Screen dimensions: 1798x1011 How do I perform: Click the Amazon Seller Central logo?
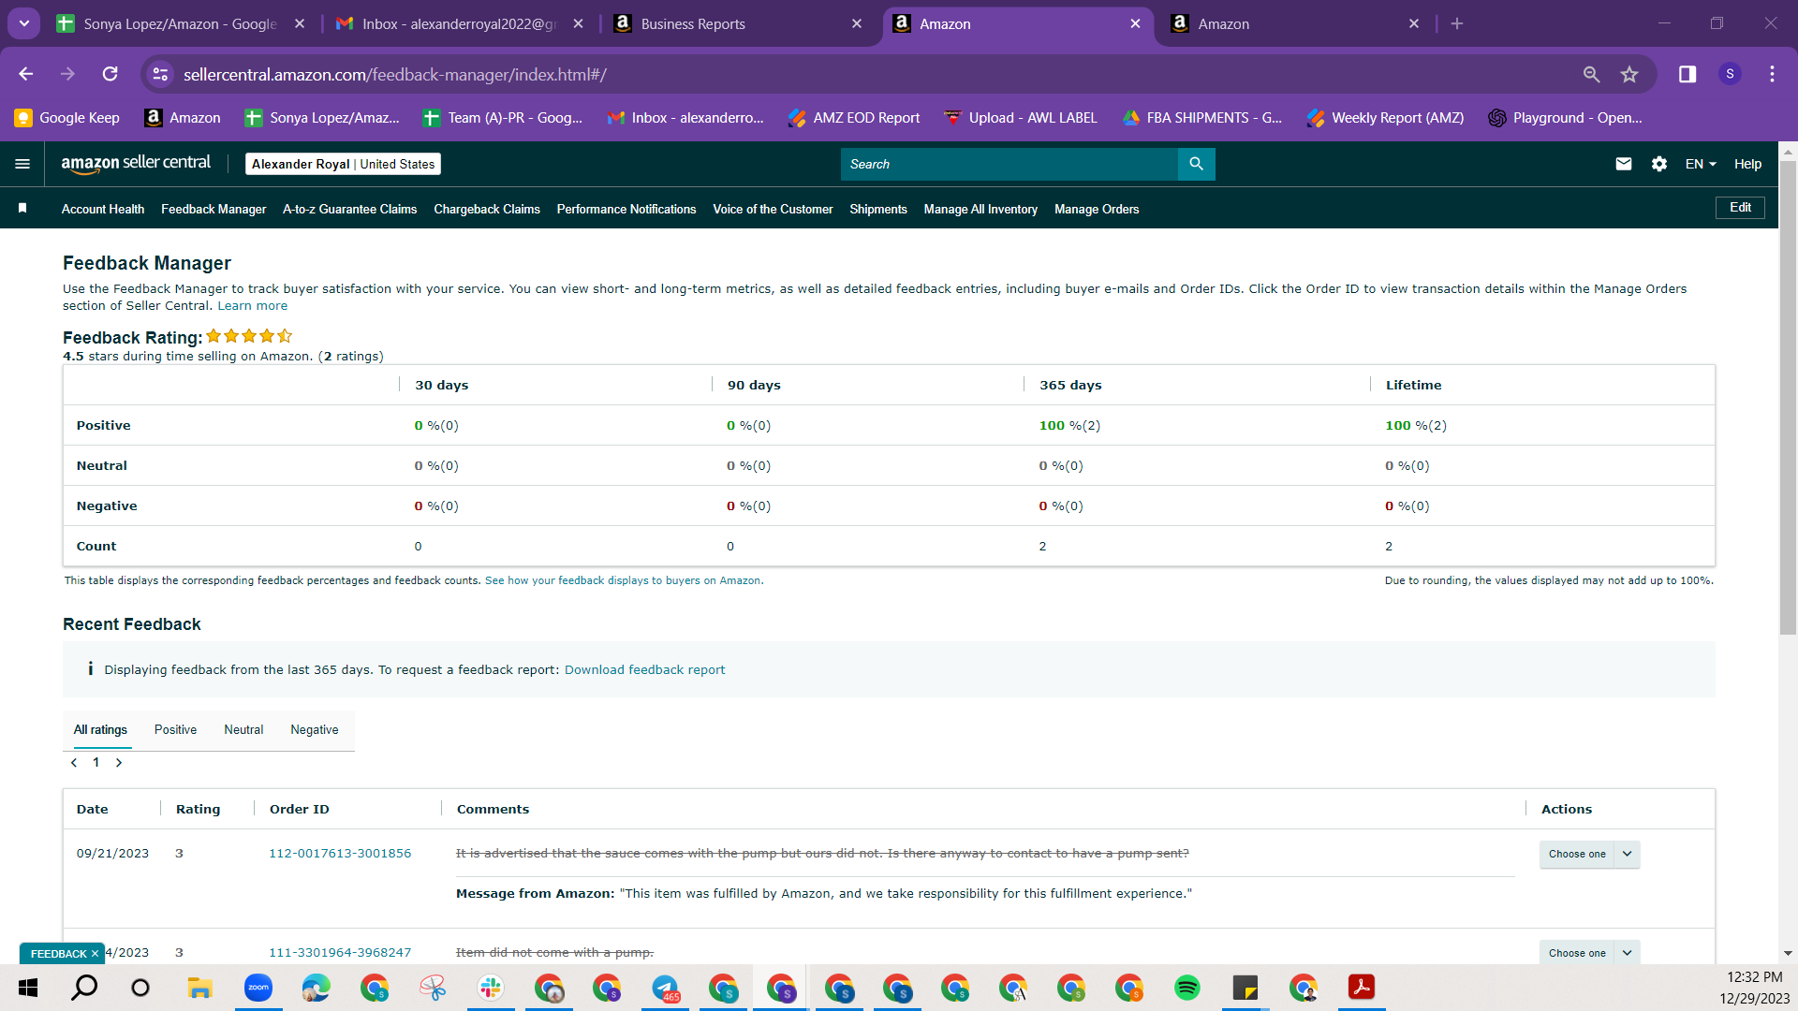pos(137,164)
